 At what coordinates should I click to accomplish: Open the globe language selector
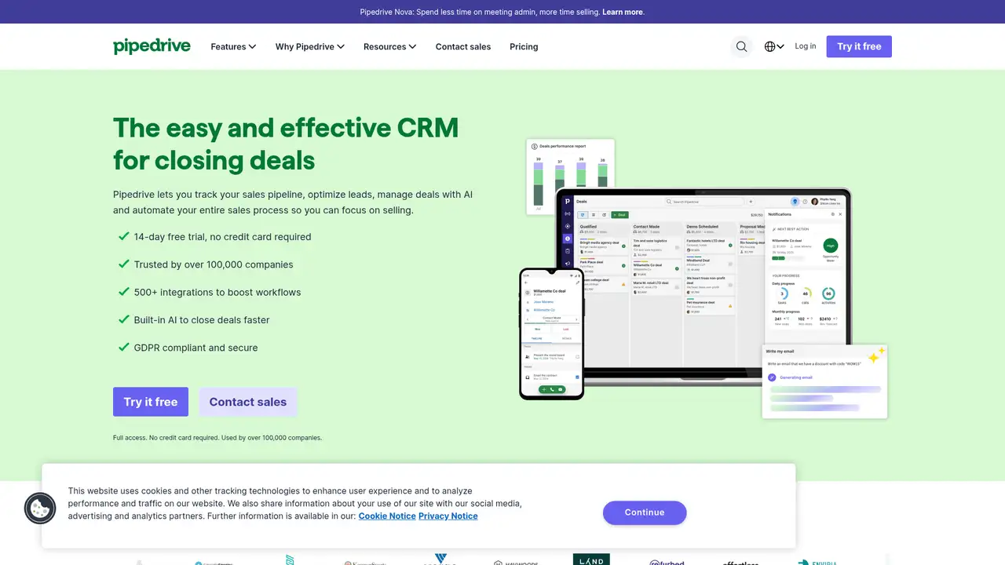(774, 46)
